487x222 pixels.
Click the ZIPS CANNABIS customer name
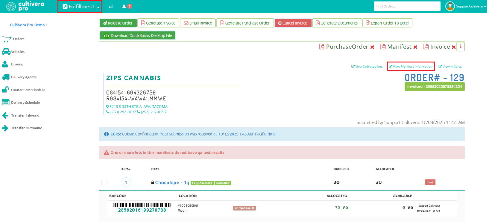click(133, 78)
